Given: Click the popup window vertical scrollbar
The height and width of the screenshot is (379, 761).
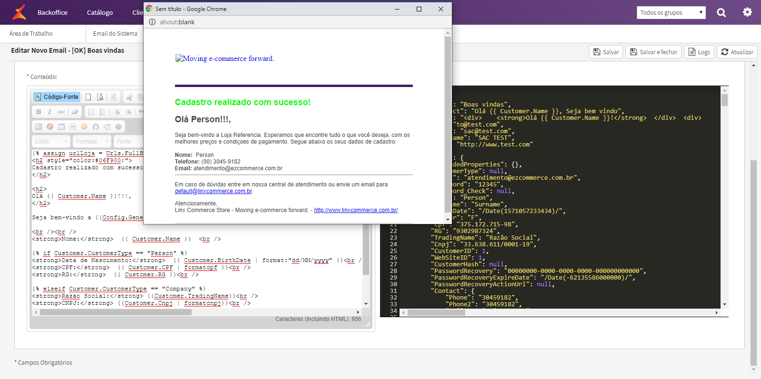Looking at the screenshot, I should pos(448,125).
